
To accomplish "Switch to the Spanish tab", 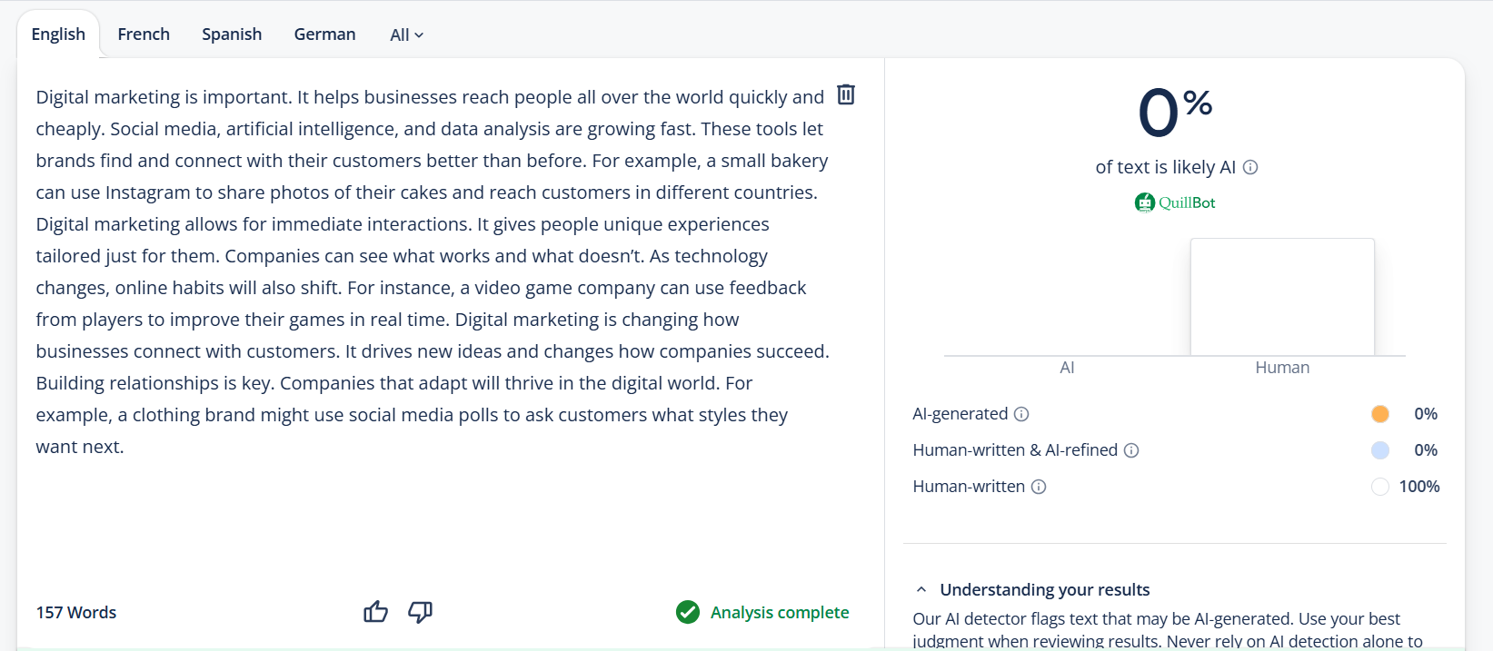I will 232,35.
